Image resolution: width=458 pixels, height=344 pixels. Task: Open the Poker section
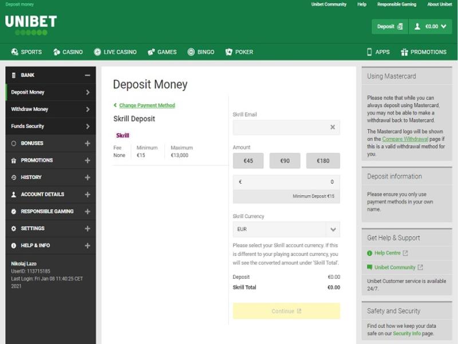point(239,52)
